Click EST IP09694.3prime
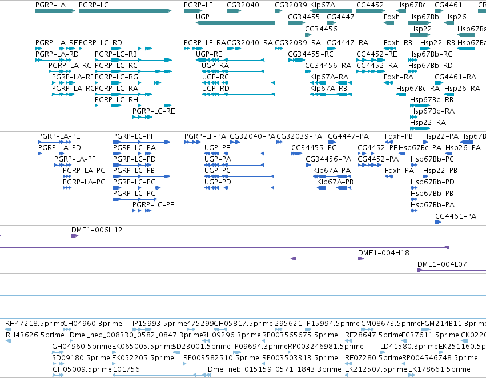 tap(237, 352)
